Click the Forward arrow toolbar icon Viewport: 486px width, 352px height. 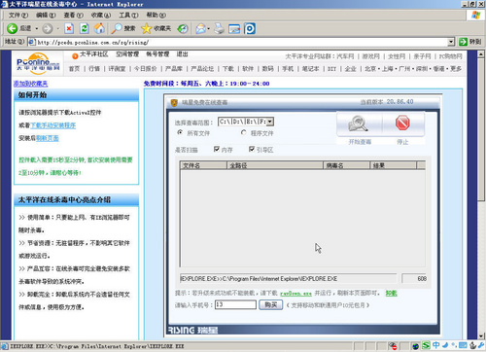[x=47, y=28]
